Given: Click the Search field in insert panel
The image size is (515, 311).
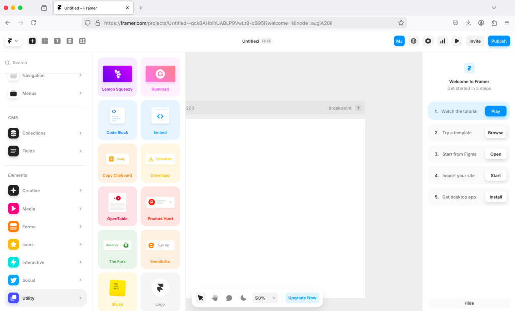Looking at the screenshot, I should pyautogui.click(x=46, y=63).
